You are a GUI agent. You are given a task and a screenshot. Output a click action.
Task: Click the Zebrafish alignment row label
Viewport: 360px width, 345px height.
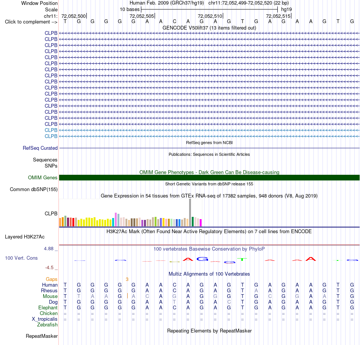coord(47,325)
